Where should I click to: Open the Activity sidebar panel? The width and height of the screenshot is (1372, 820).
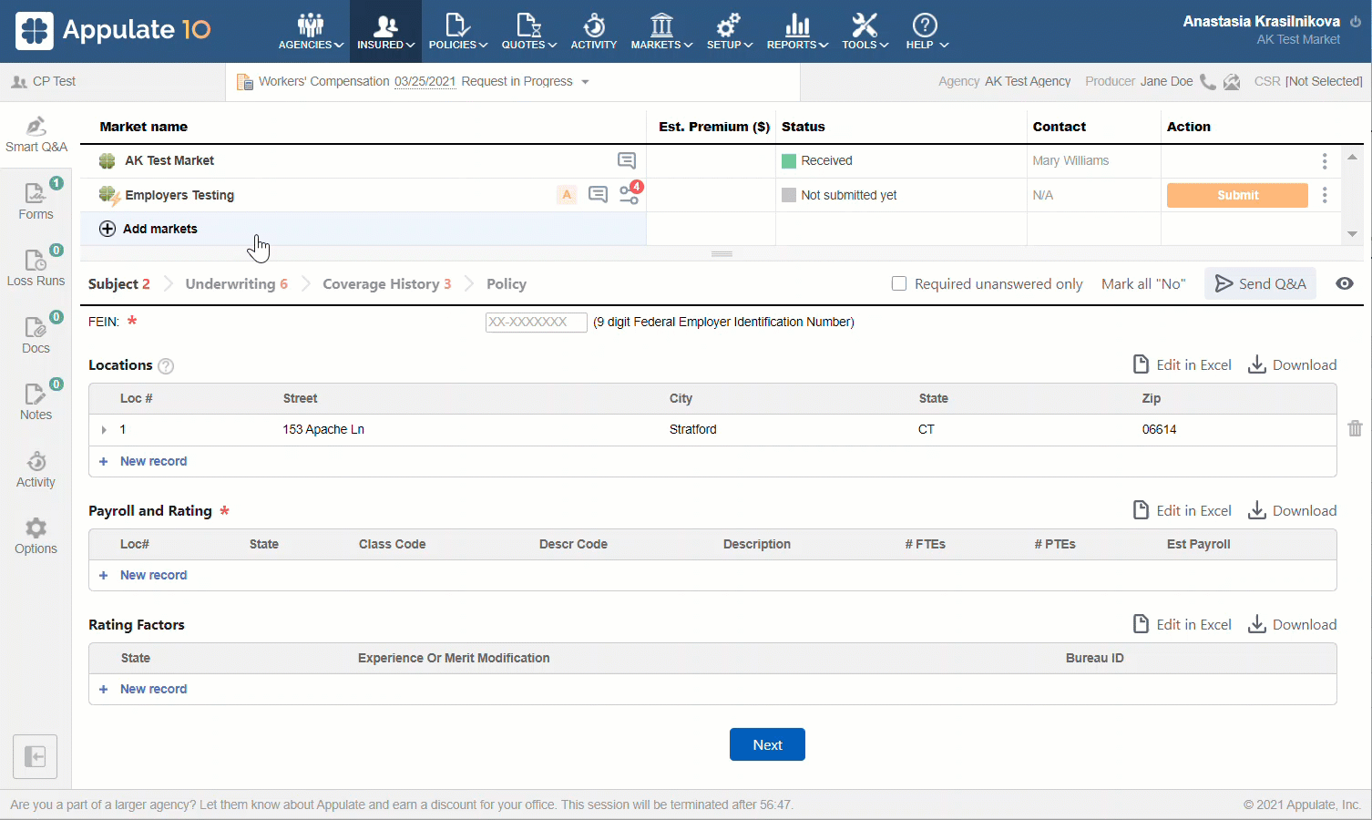[x=36, y=469]
